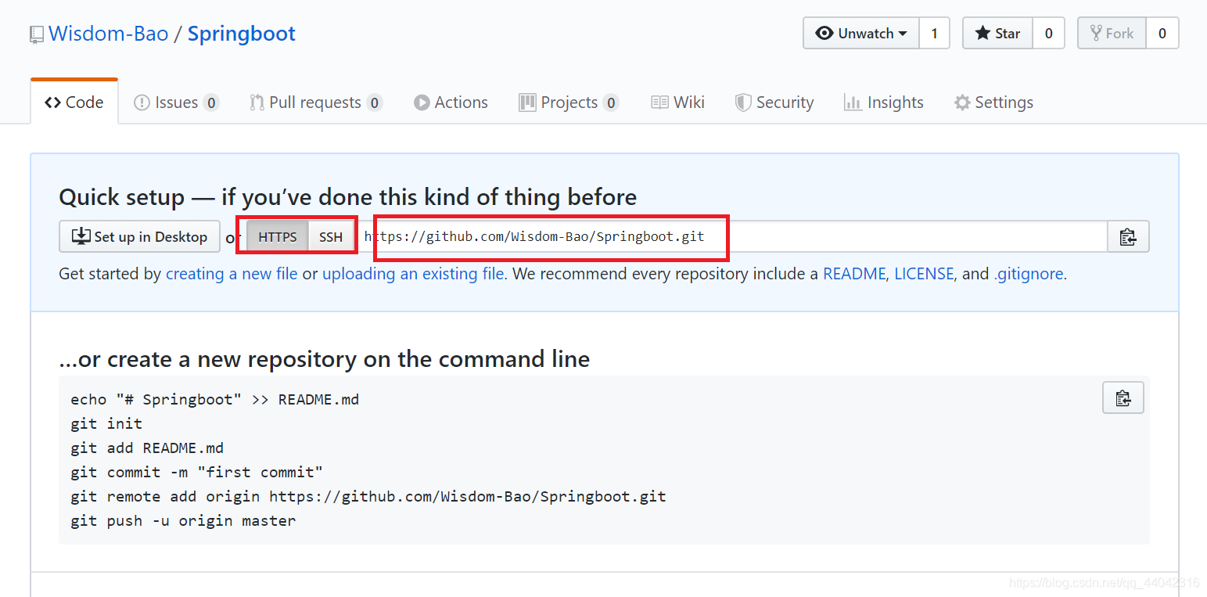Image resolution: width=1207 pixels, height=597 pixels.
Task: Open the .gitignore recommendation link
Action: pos(1028,274)
